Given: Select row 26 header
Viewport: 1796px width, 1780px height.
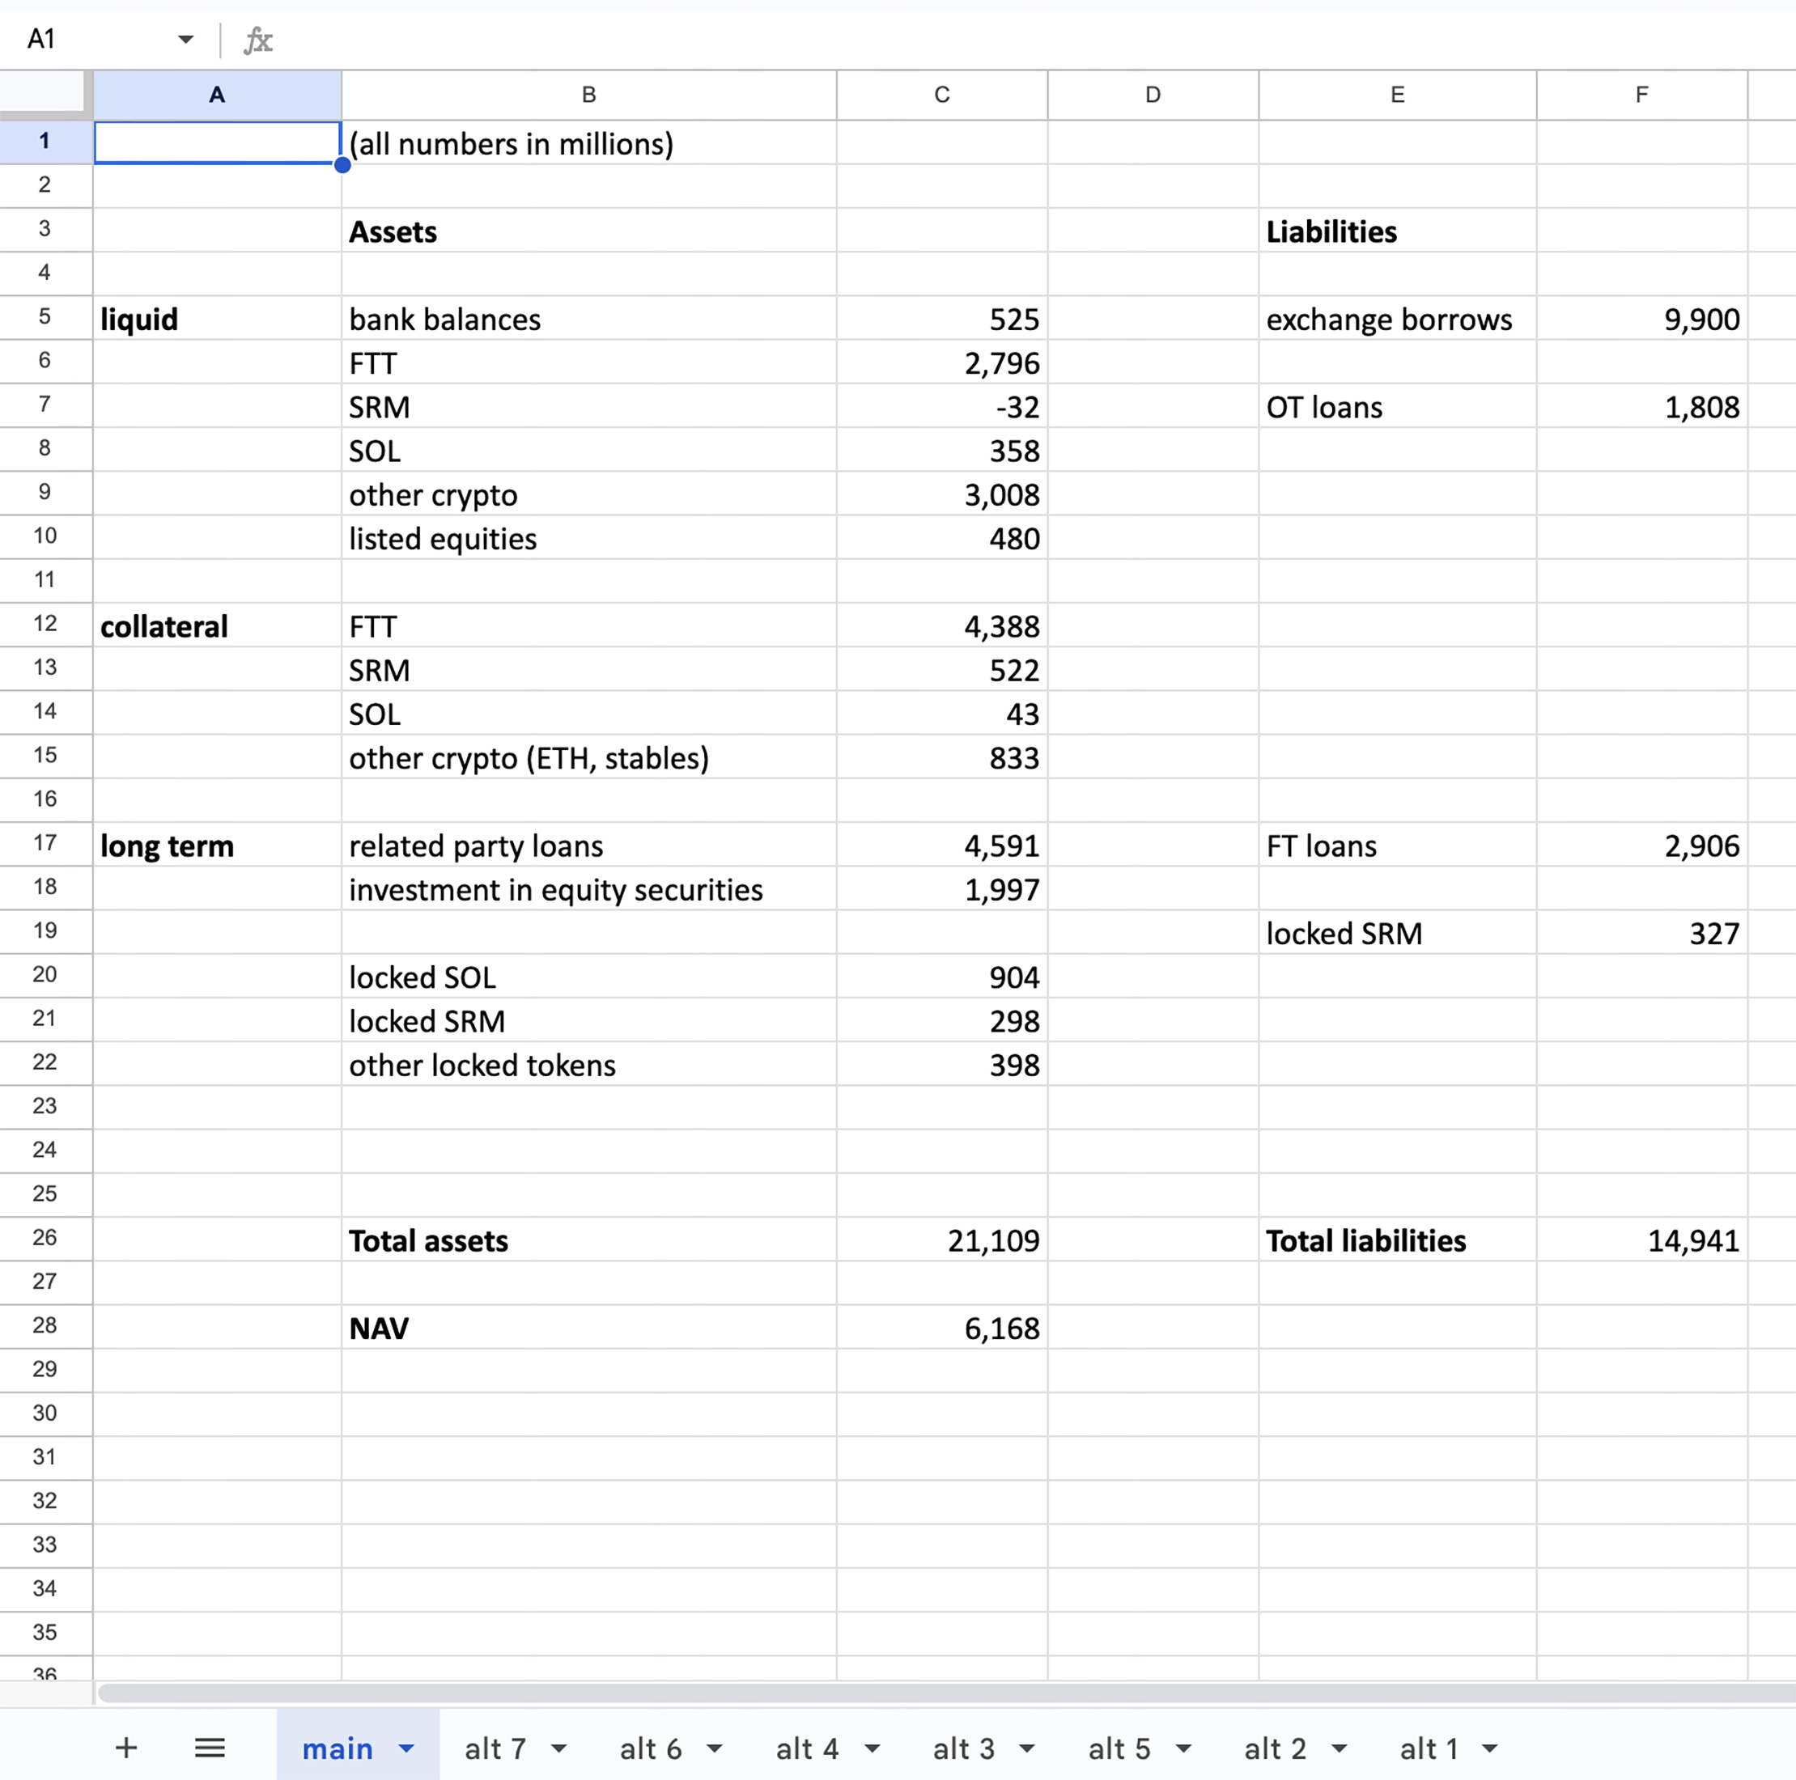Looking at the screenshot, I should [45, 1237].
